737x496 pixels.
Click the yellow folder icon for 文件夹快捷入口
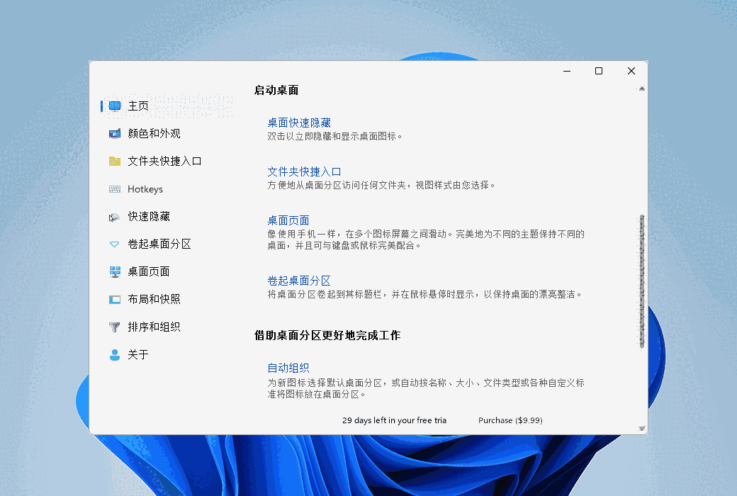[115, 162]
